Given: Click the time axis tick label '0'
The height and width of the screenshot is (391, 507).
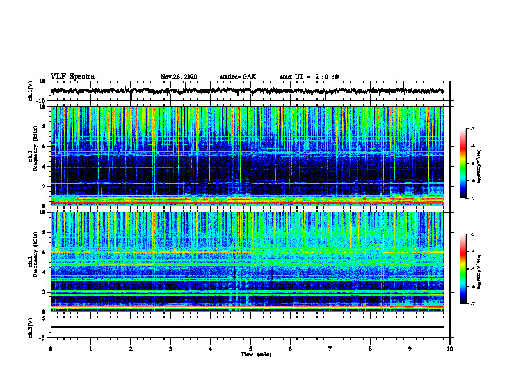Looking at the screenshot, I should pyautogui.click(x=51, y=349).
